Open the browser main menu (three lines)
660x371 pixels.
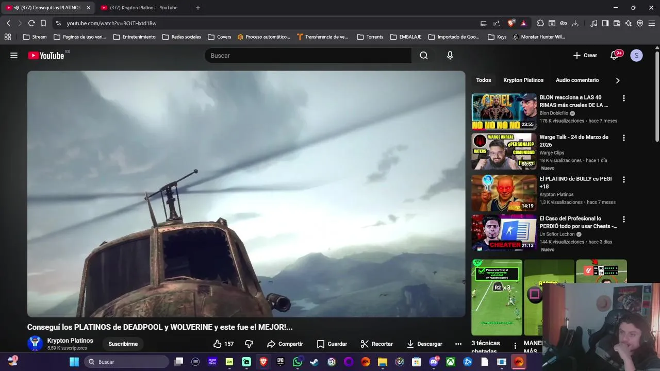pos(652,23)
